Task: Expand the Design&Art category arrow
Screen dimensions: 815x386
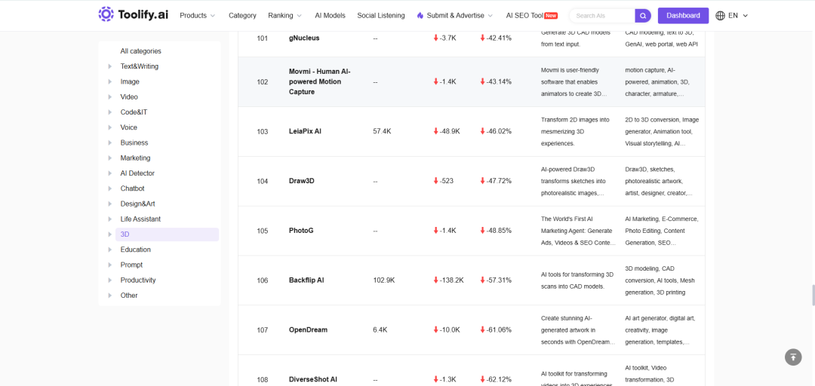Action: 109,204
